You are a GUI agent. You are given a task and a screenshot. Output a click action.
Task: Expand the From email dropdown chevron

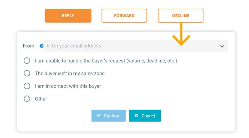(x=222, y=46)
